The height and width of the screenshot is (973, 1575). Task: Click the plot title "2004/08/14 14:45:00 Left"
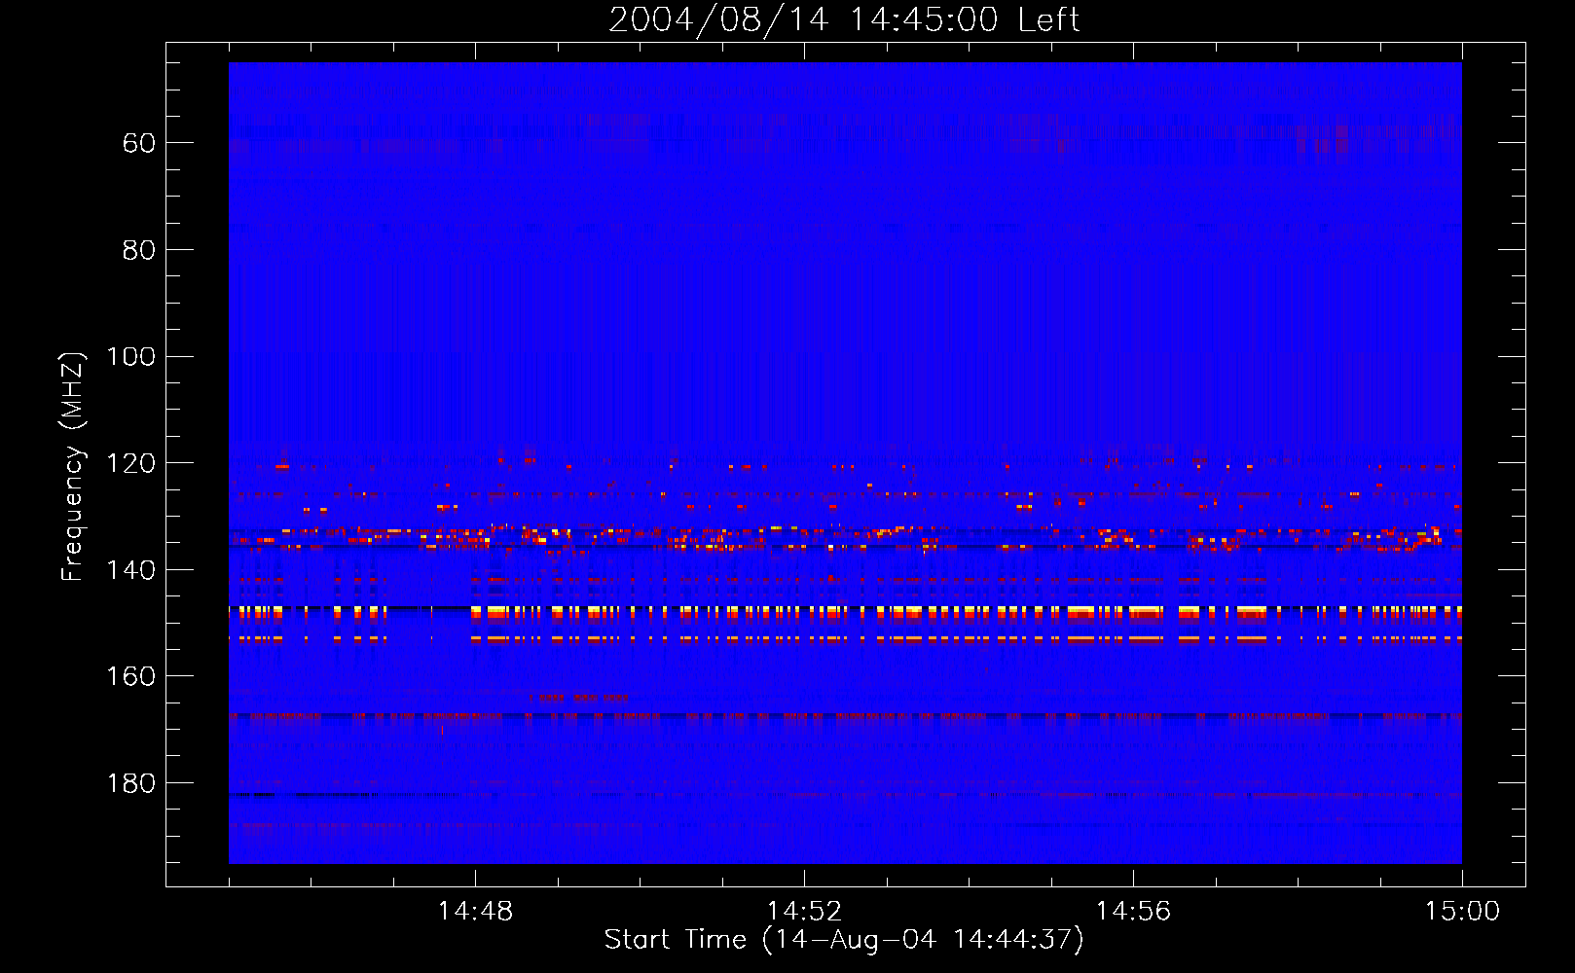pos(844,19)
